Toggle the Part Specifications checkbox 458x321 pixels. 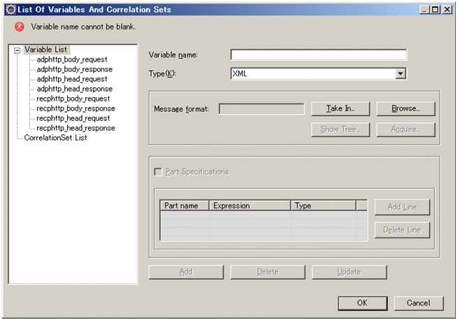(158, 171)
